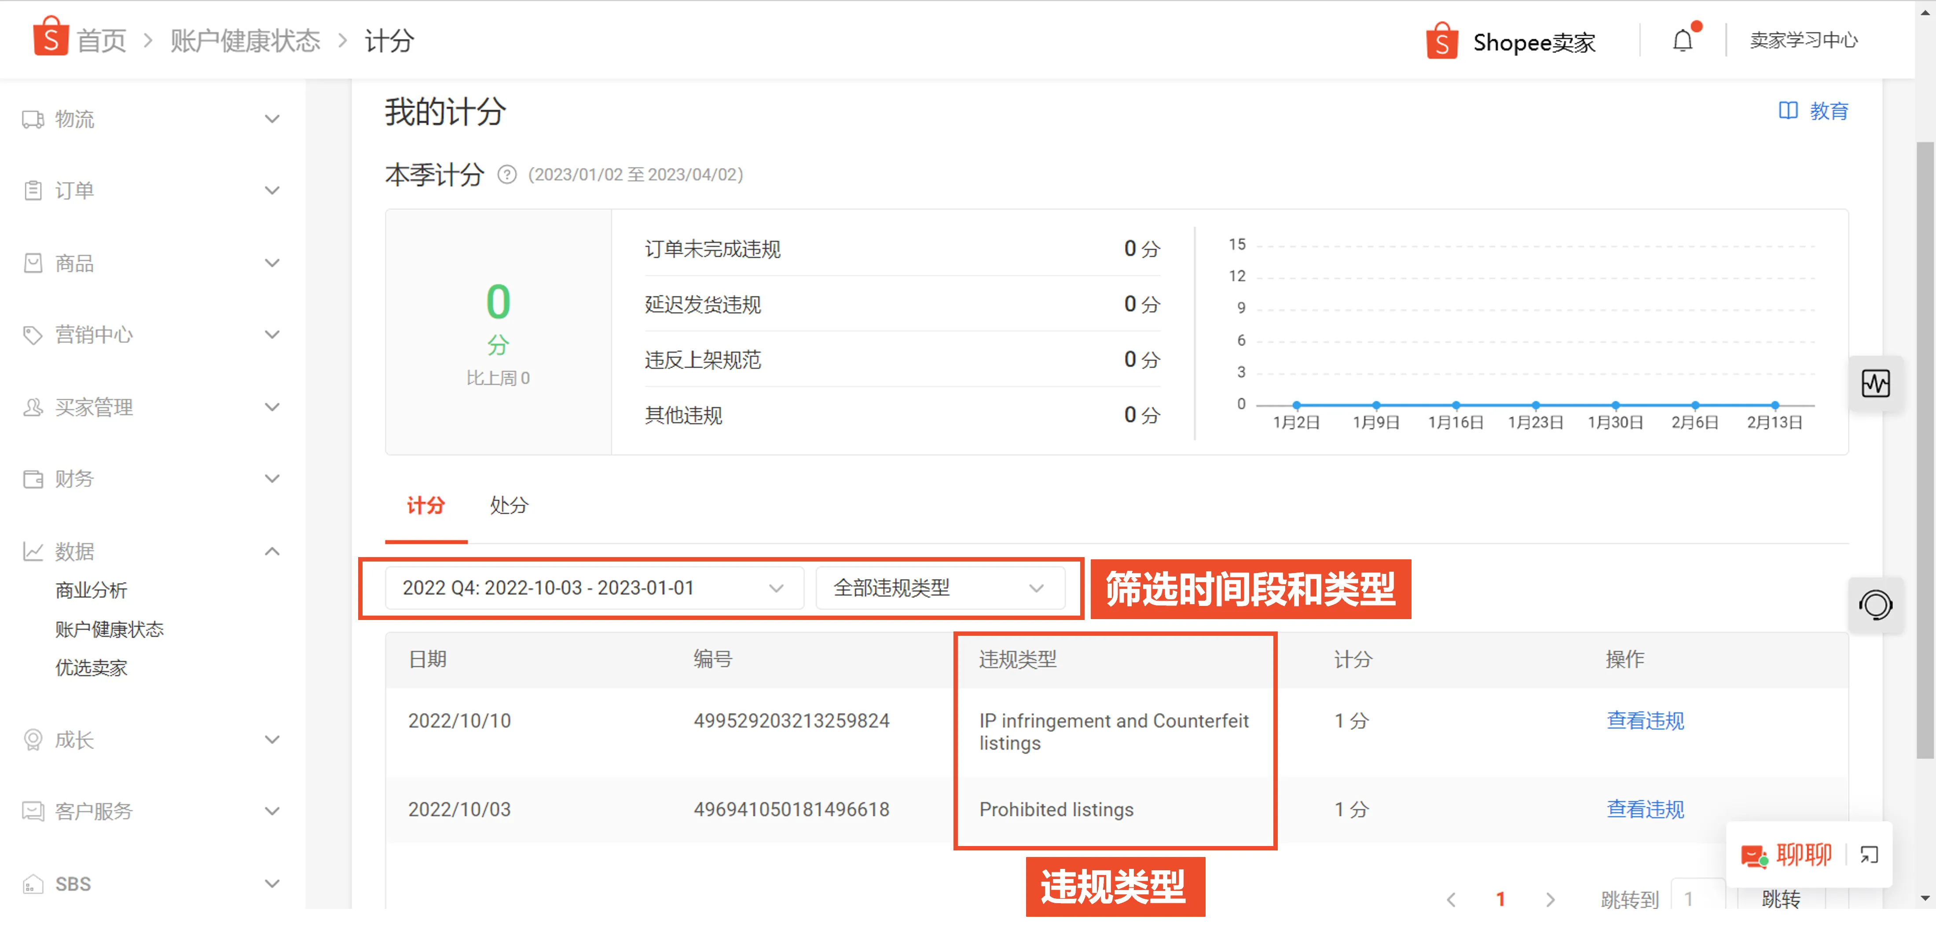
Task: Select the 财务 sidebar icon
Action: click(33, 478)
